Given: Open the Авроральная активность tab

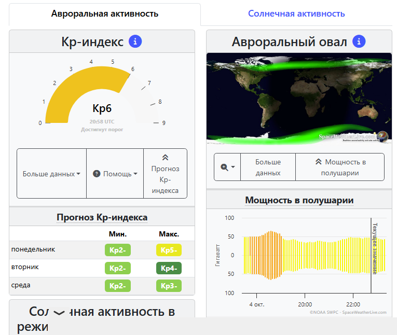Looking at the screenshot, I should (104, 14).
